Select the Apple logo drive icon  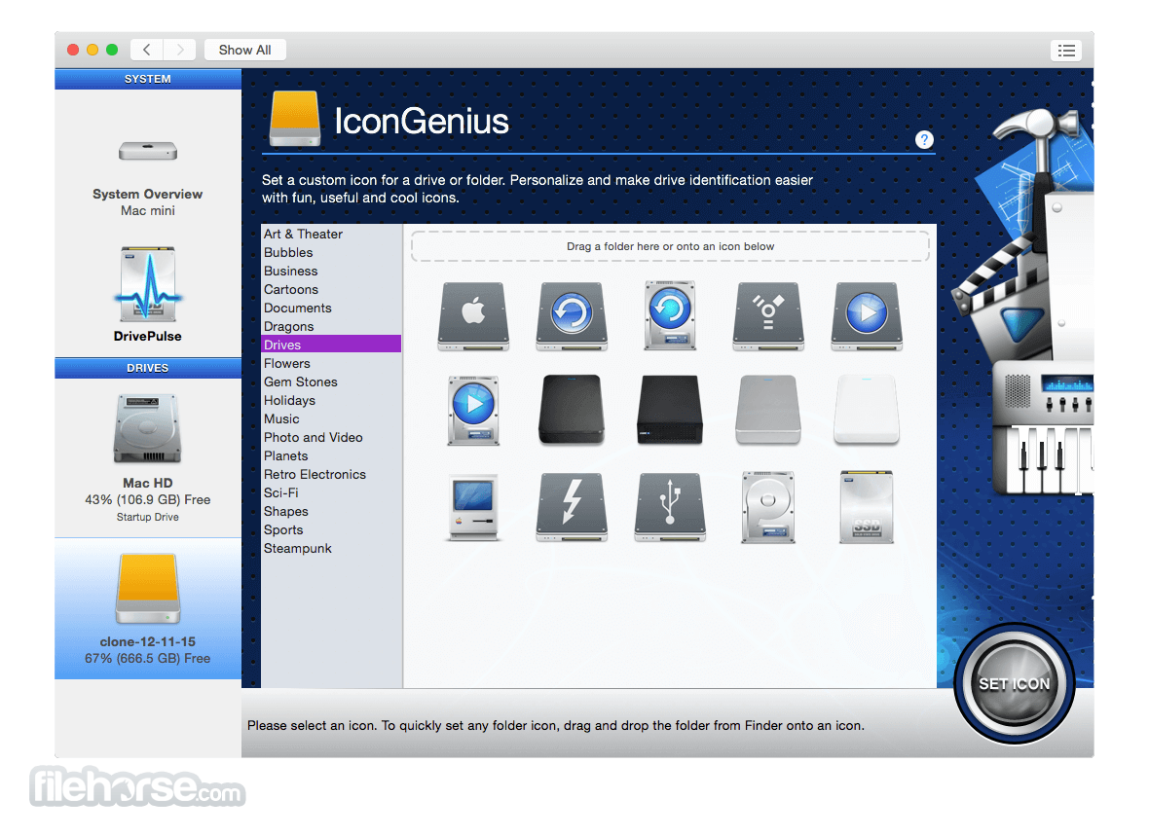click(x=473, y=315)
